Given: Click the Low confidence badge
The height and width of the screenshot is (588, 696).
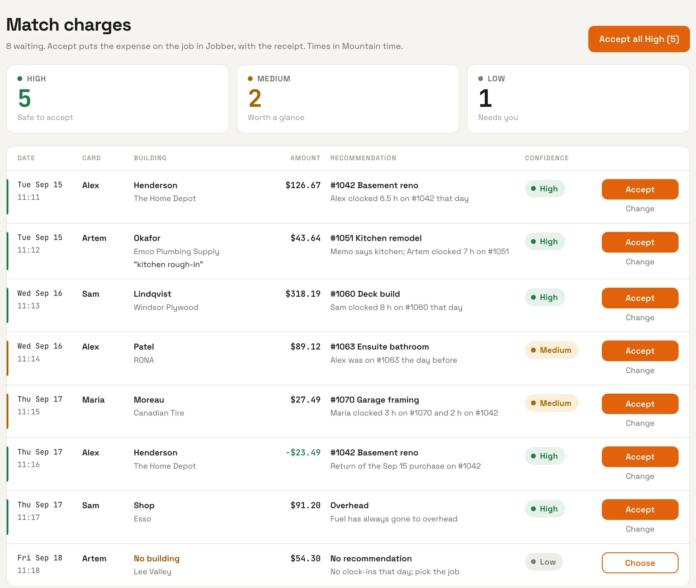Looking at the screenshot, I should click(544, 562).
